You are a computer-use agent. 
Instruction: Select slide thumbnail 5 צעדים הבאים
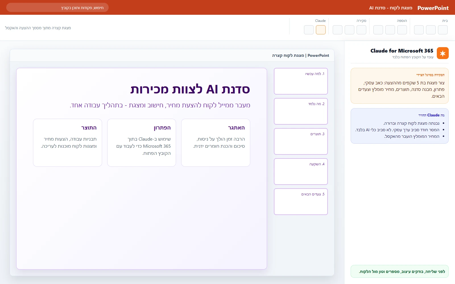301,202
